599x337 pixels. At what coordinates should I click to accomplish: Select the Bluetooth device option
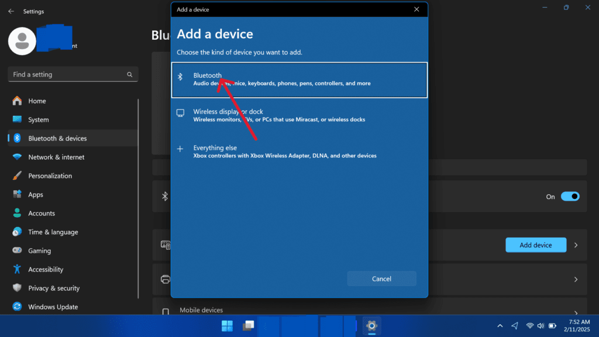[299, 80]
